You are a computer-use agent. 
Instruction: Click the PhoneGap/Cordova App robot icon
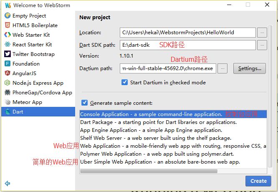point(8,92)
